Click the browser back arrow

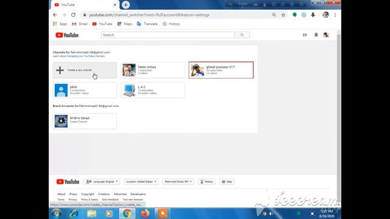(x=55, y=15)
